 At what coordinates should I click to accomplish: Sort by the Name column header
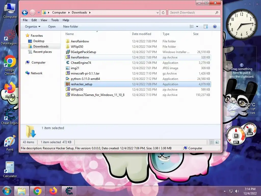pyautogui.click(x=97, y=34)
